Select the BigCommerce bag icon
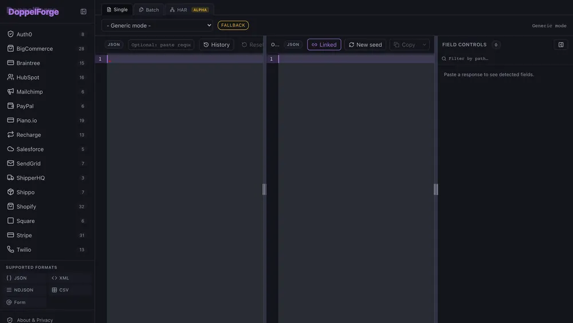 (10, 48)
